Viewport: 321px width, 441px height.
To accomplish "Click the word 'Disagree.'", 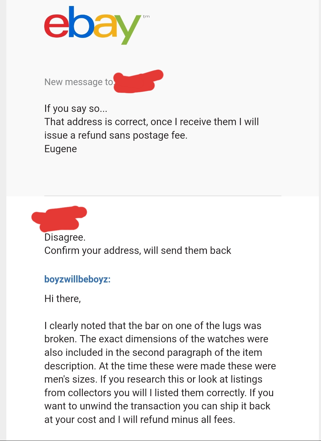I will 65,237.
